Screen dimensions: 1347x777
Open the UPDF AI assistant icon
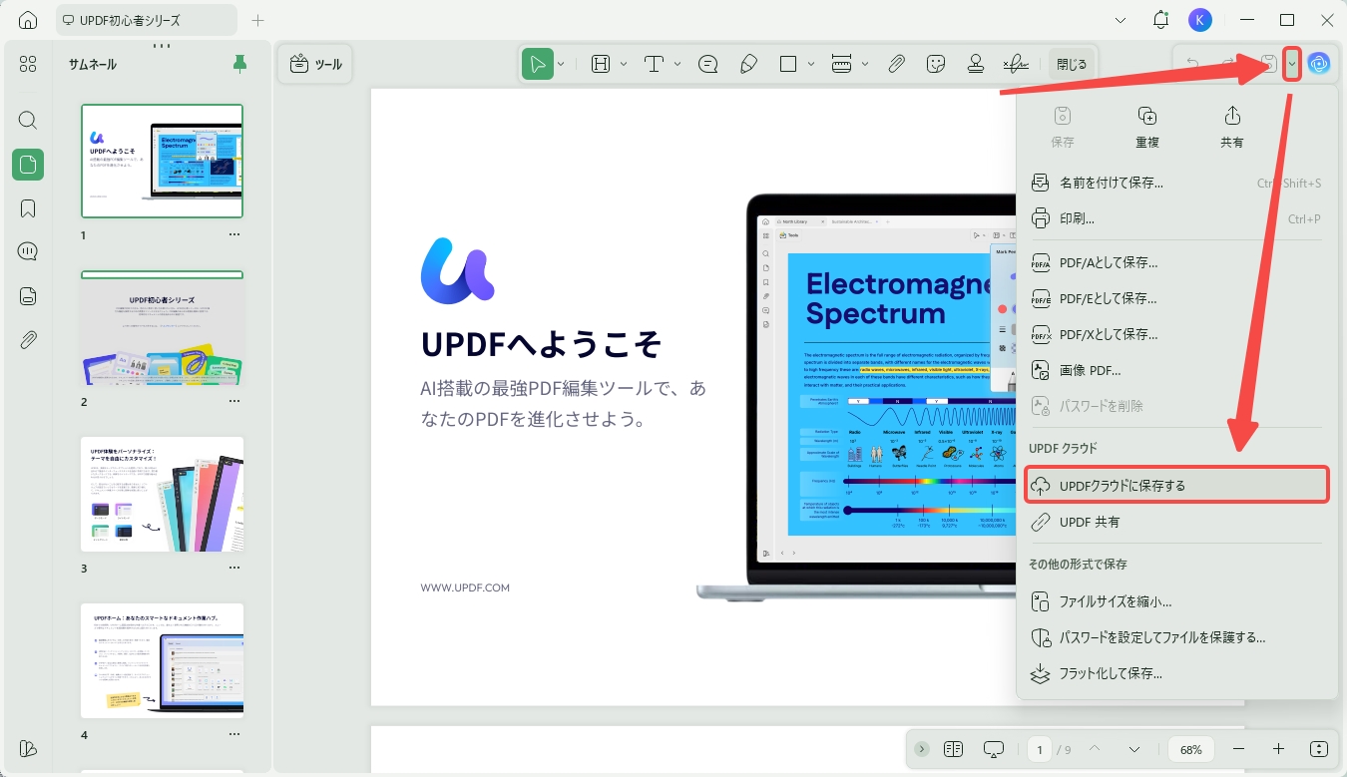[x=1319, y=64]
